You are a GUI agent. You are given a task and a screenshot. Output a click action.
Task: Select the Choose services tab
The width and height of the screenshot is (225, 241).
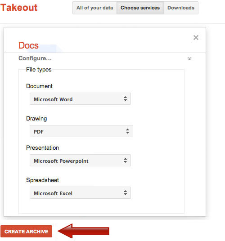140,8
